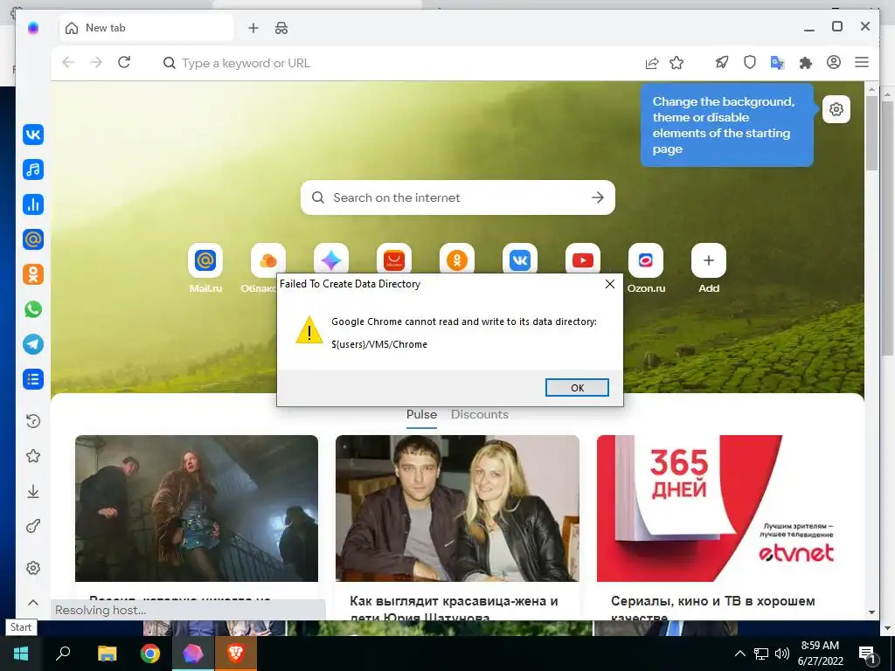Open the key passwords sidebar icon
Viewport: 895px width, 671px height.
33,526
